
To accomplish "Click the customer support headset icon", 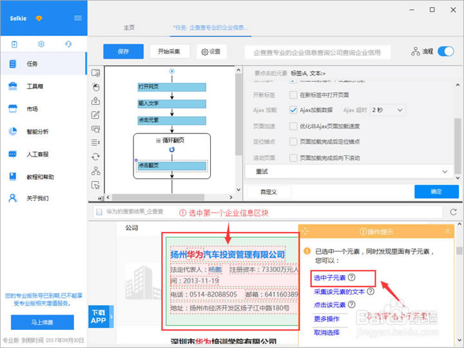I will point(68,44).
